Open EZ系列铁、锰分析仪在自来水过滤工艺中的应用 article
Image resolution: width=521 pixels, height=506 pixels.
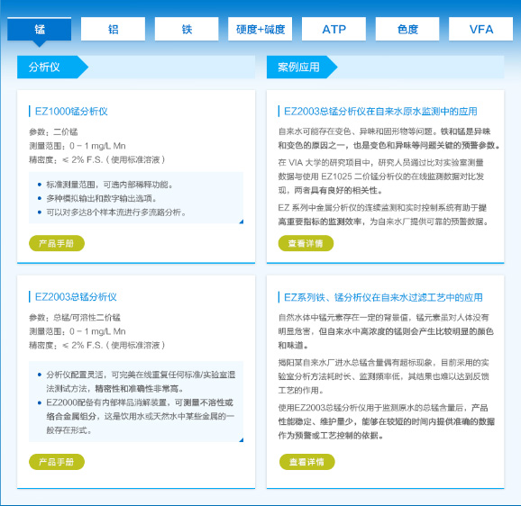[x=383, y=297]
